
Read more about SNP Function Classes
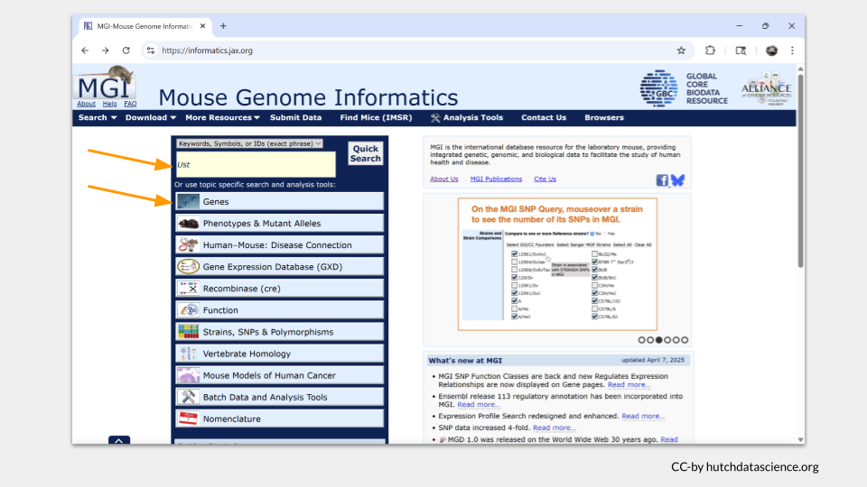(629, 384)
